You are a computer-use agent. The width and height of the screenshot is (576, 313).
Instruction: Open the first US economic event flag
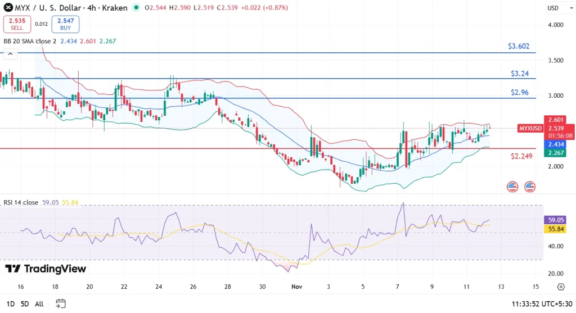click(512, 186)
